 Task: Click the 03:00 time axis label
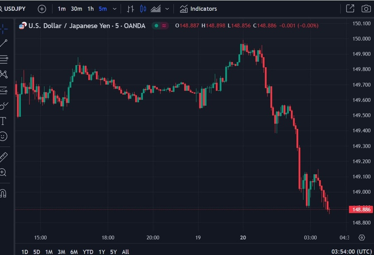click(x=310, y=238)
